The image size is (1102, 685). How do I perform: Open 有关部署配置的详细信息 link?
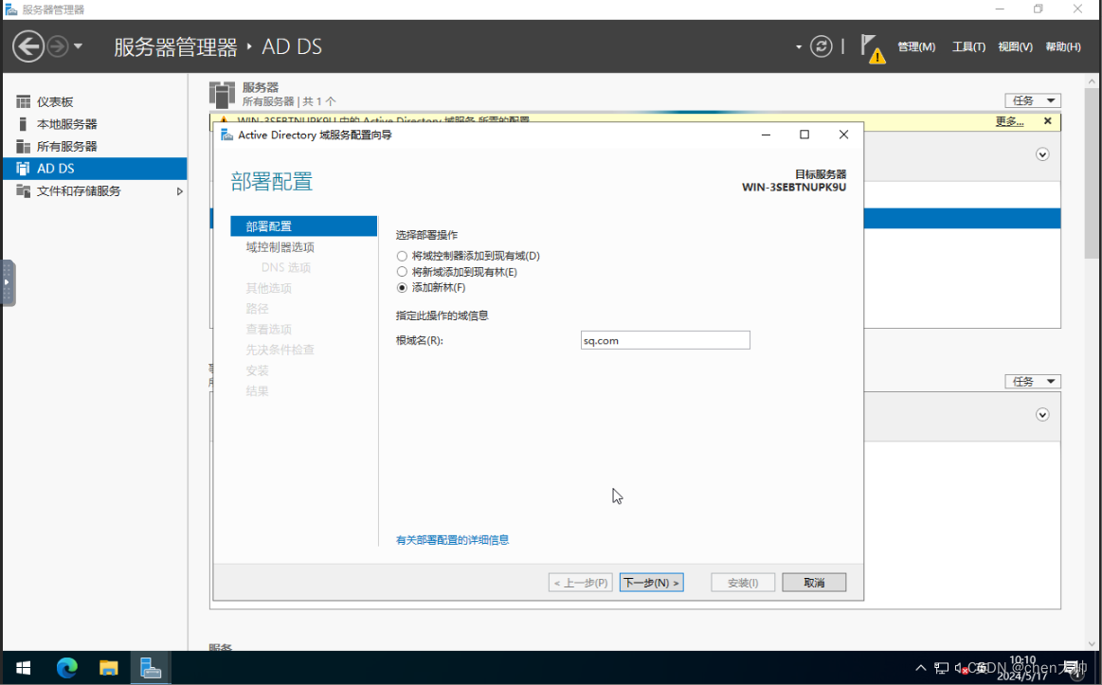pos(452,540)
